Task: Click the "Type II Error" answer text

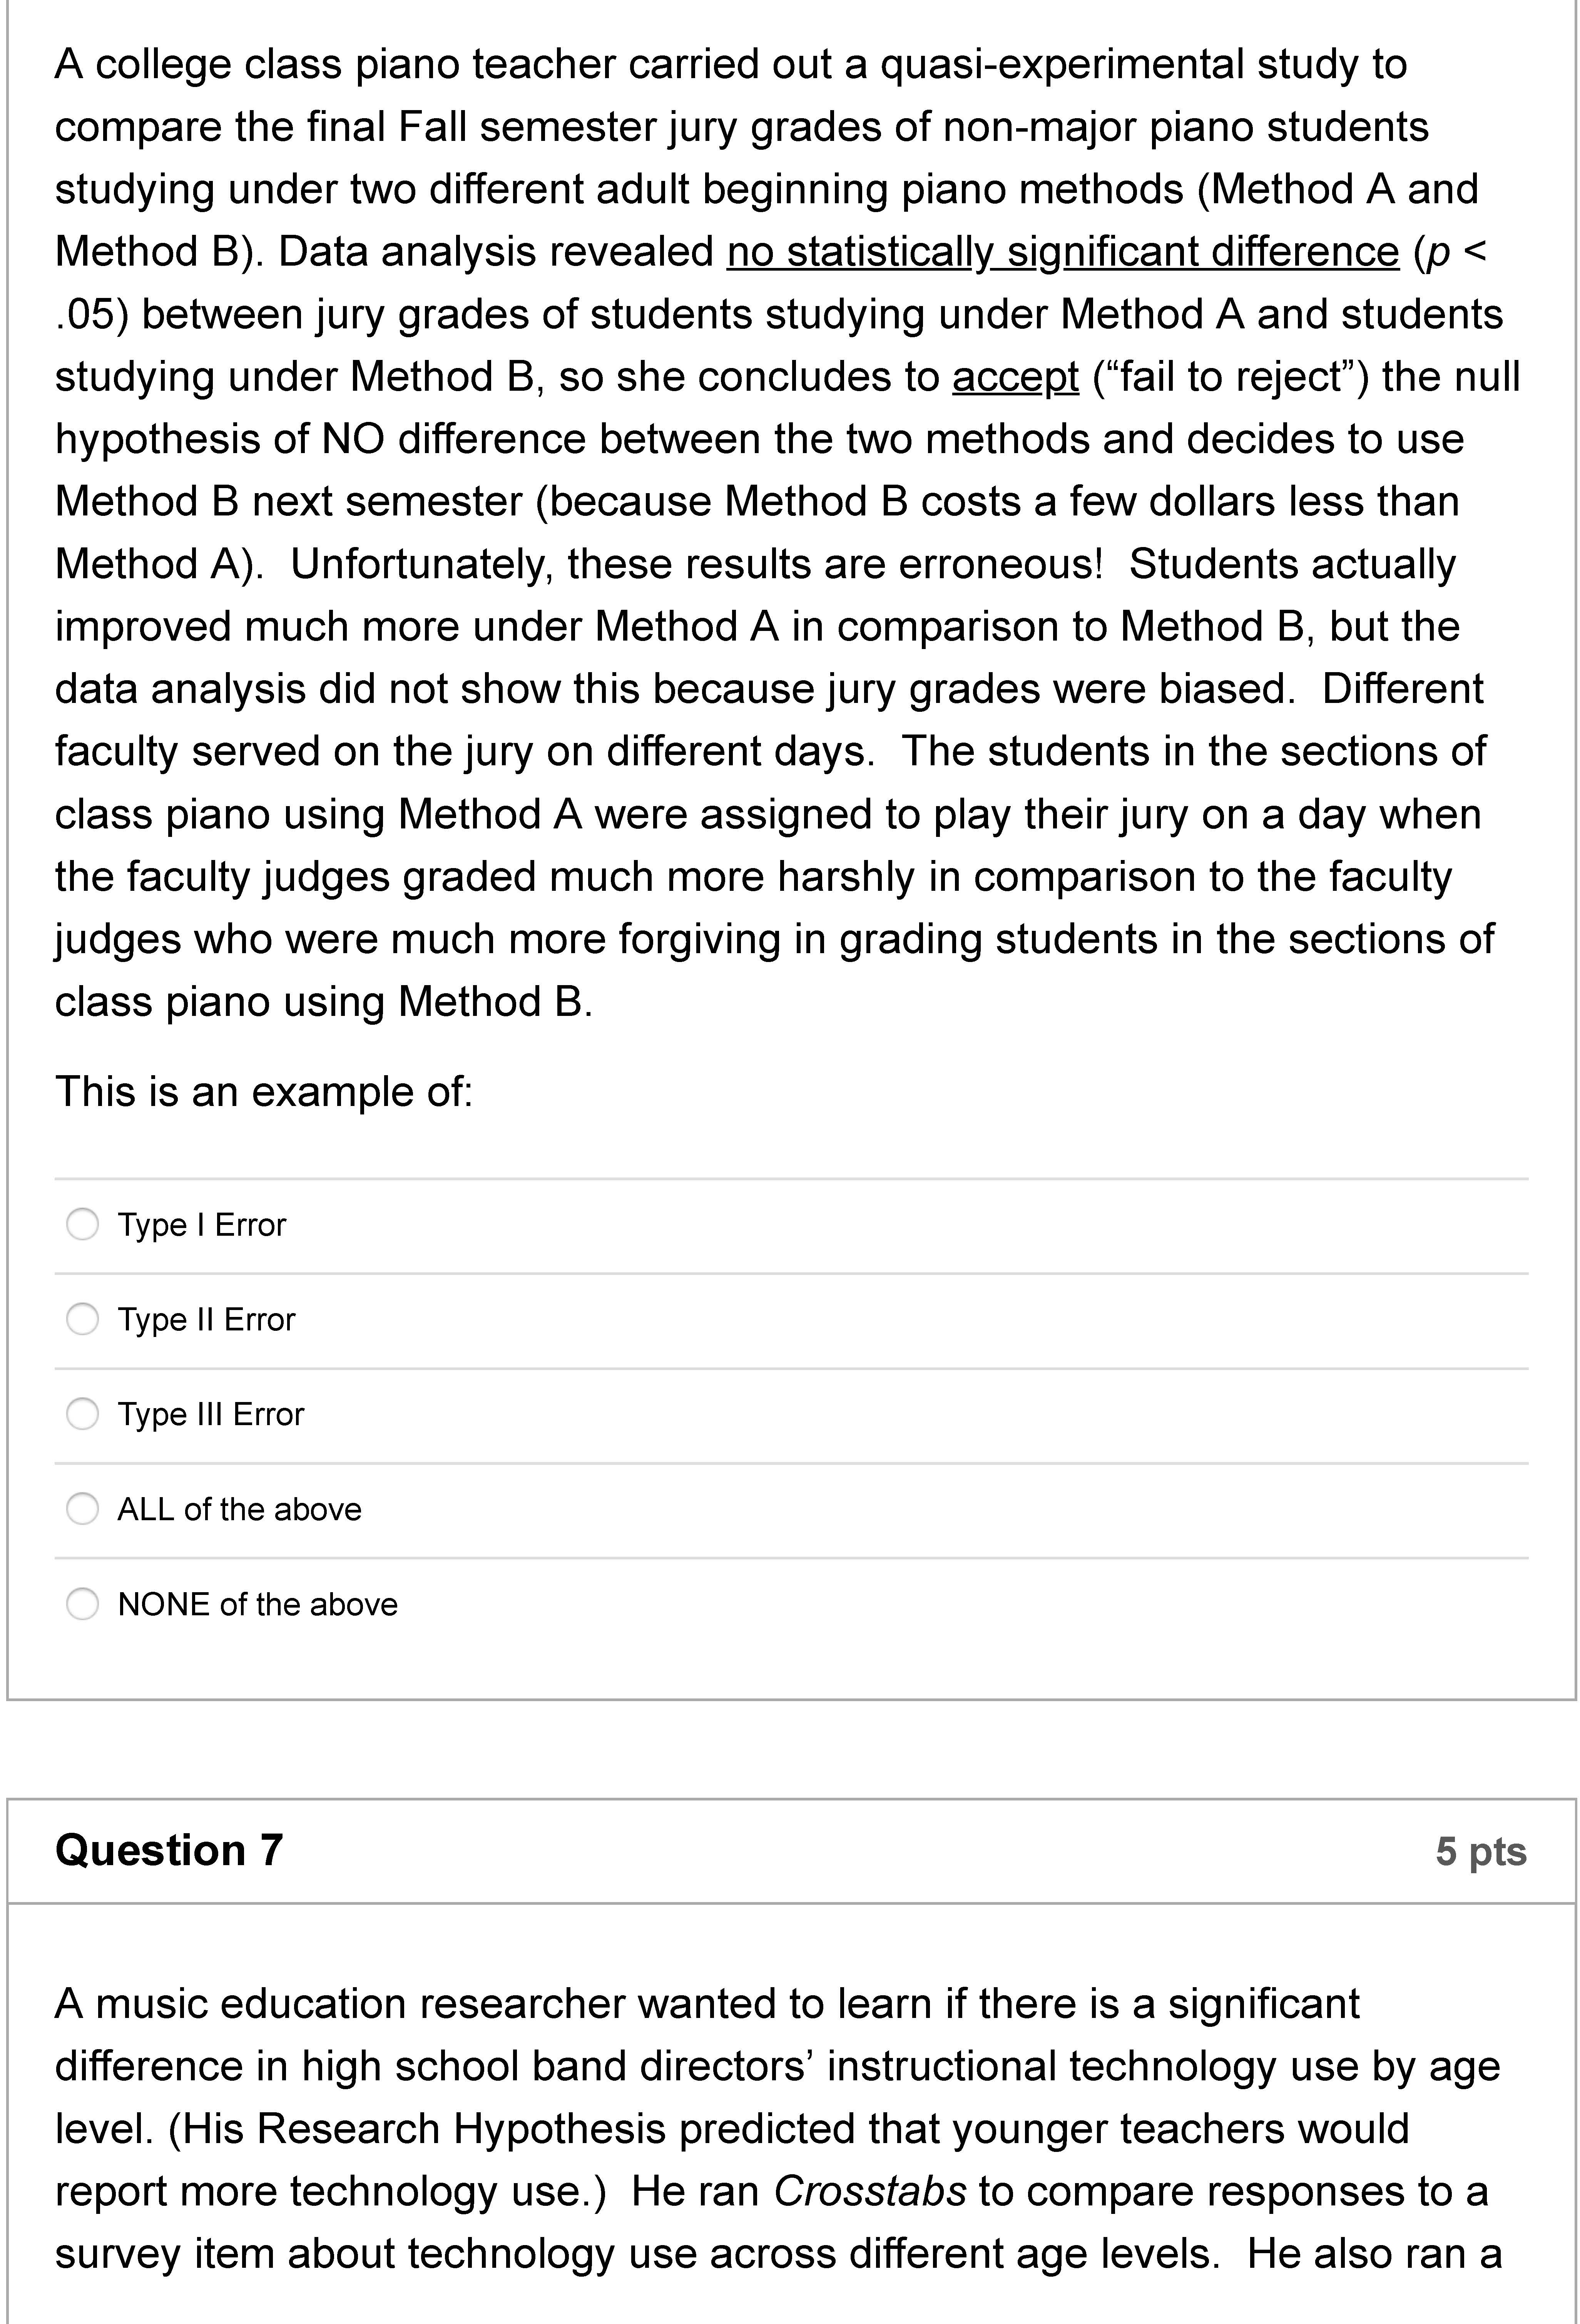Action: (207, 1320)
